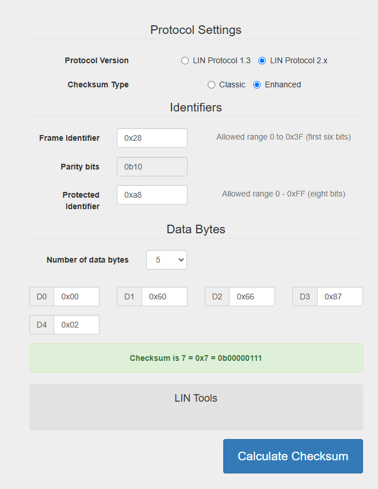Select LIN Protocol 1.3 radio button

click(x=185, y=60)
